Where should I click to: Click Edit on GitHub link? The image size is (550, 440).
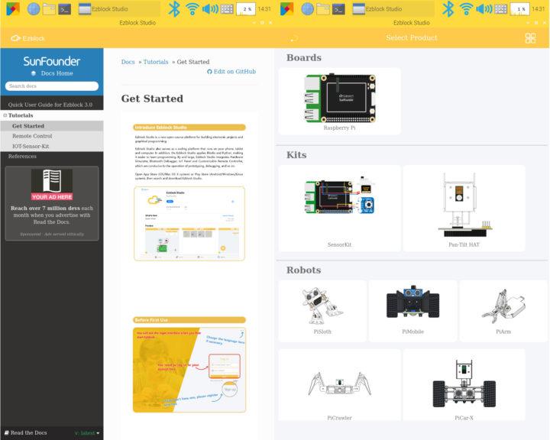pos(231,72)
